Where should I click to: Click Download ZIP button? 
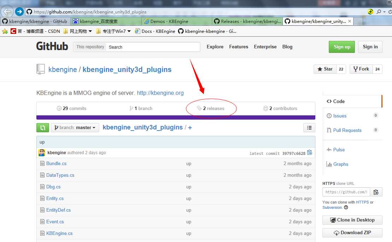point(352,233)
